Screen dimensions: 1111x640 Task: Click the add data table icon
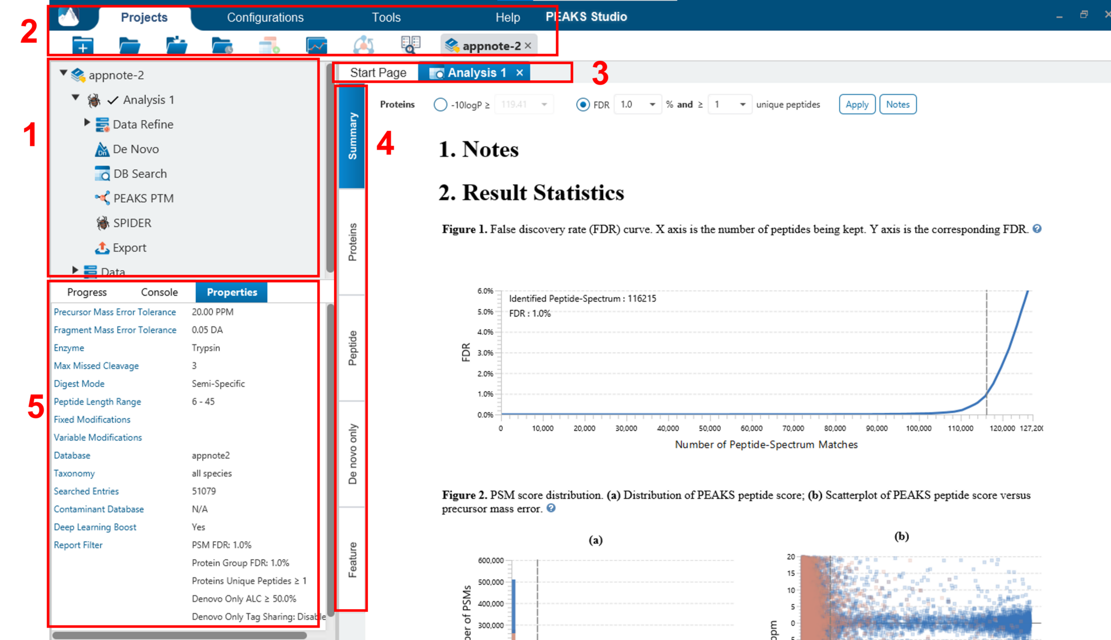coord(269,46)
